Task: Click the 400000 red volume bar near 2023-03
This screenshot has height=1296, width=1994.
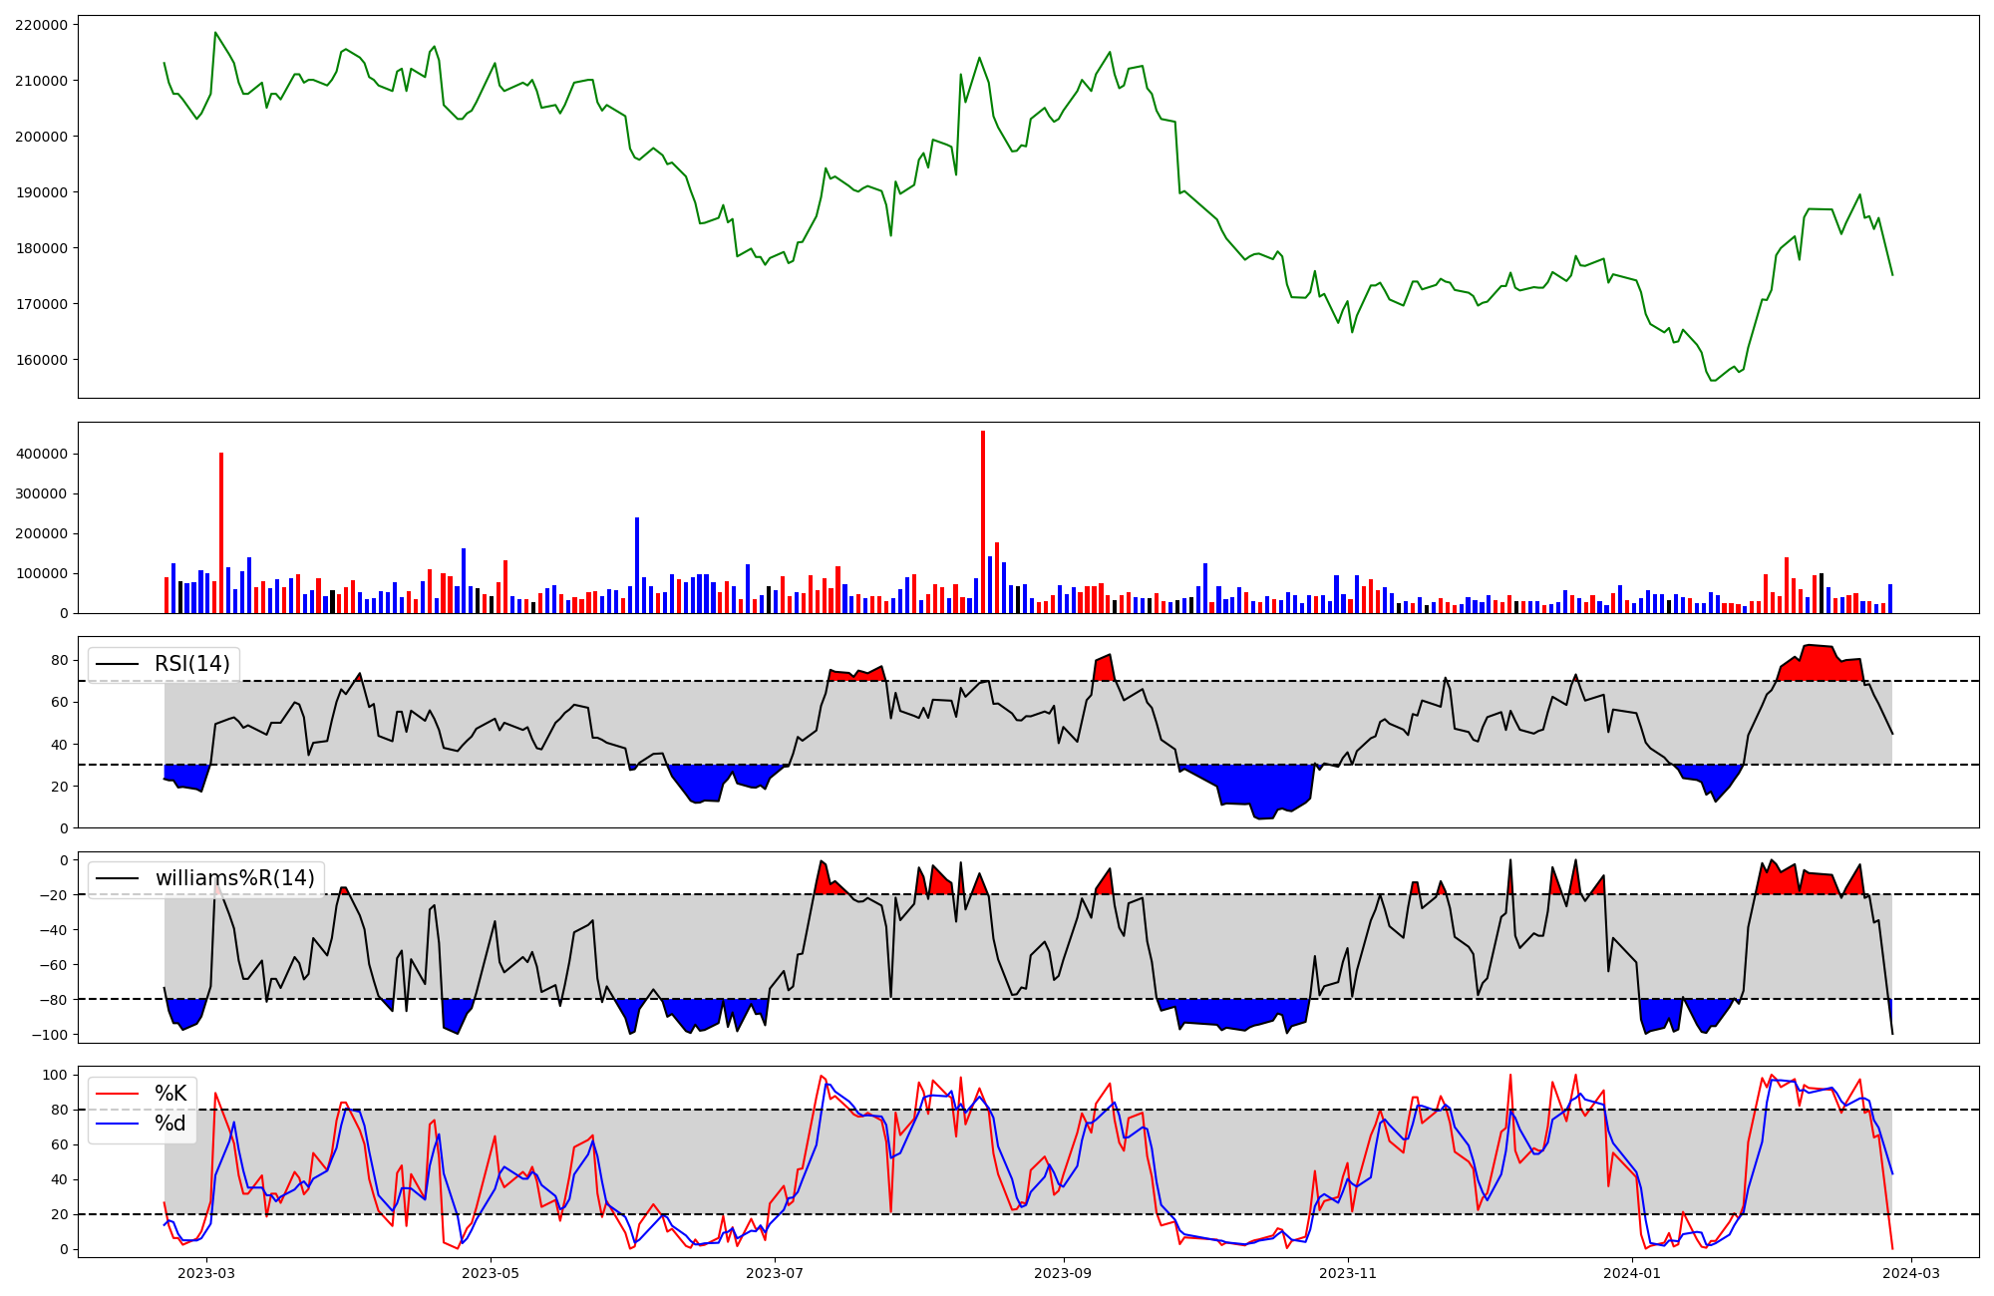Action: (221, 533)
